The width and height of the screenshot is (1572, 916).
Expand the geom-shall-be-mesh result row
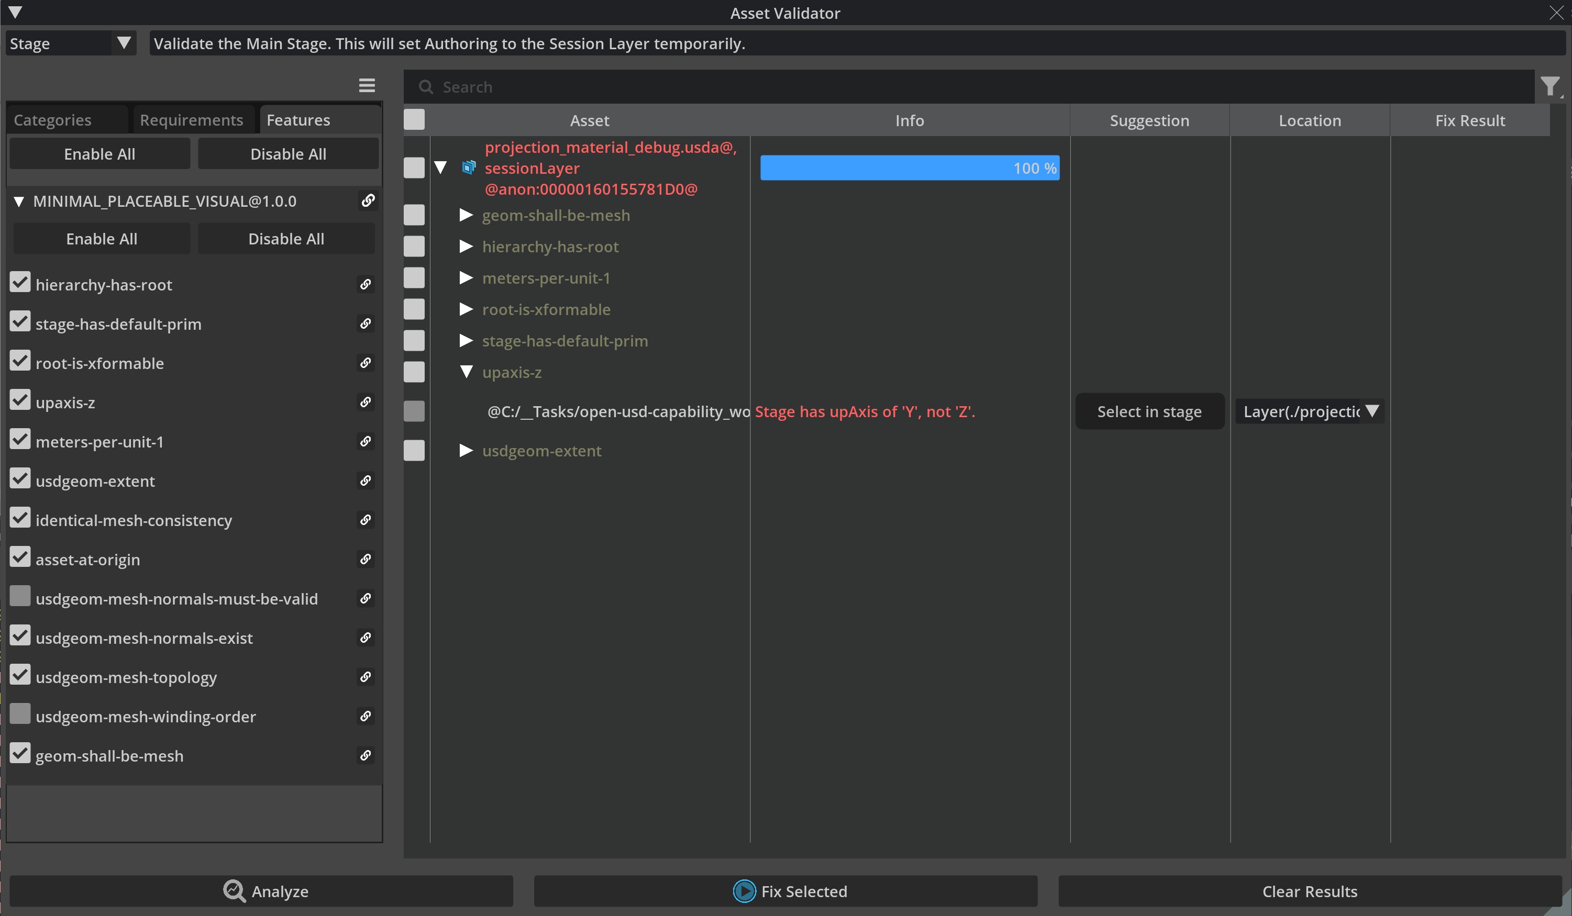click(466, 215)
